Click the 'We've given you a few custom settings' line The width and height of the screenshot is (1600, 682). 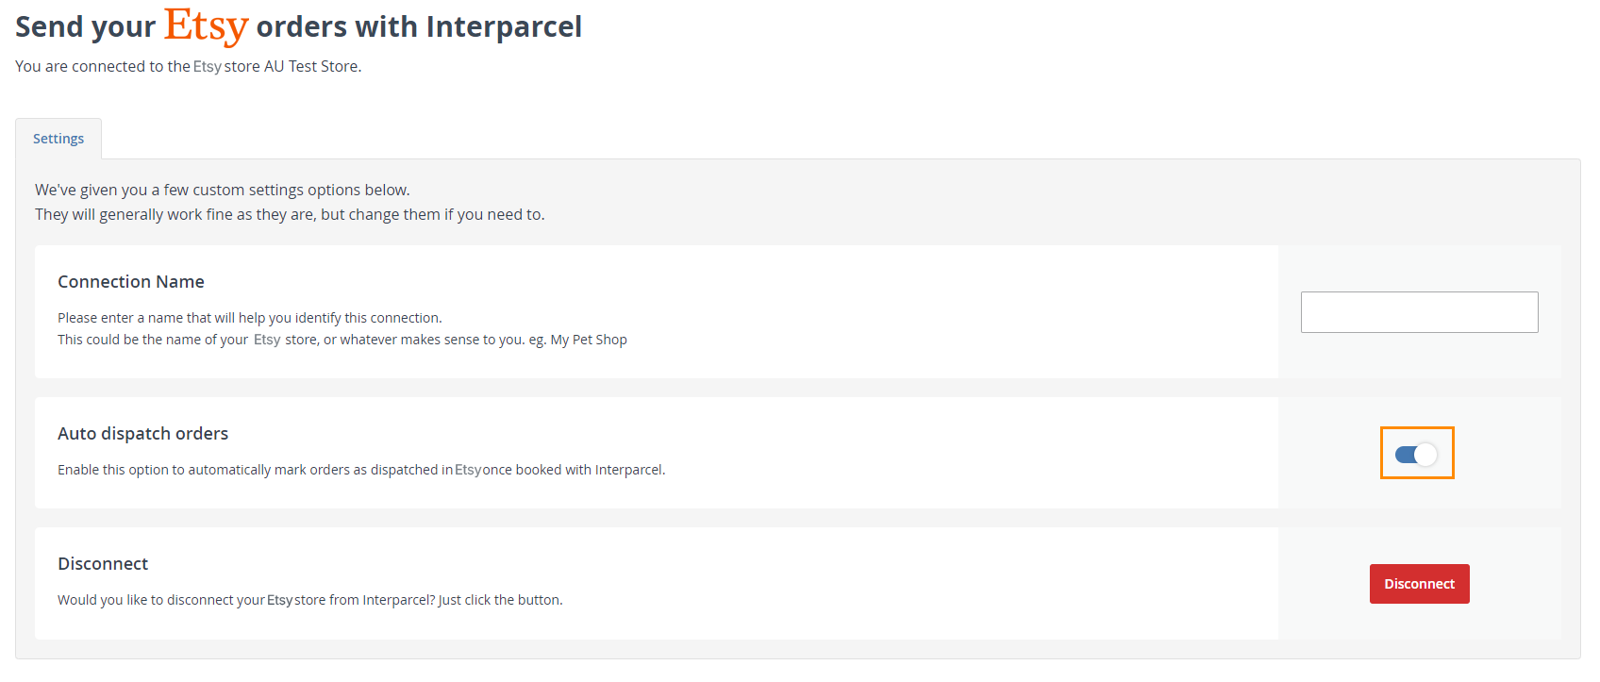(x=223, y=190)
